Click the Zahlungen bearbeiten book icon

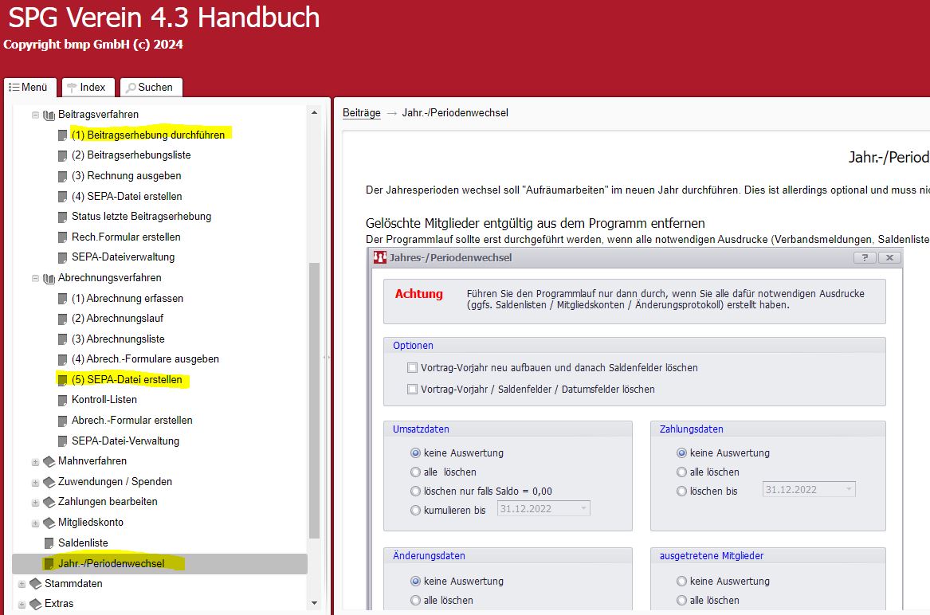tap(49, 503)
